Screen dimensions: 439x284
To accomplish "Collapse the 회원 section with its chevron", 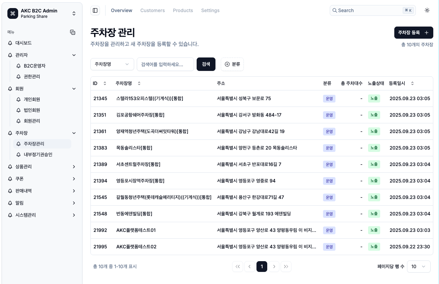I will point(74,89).
